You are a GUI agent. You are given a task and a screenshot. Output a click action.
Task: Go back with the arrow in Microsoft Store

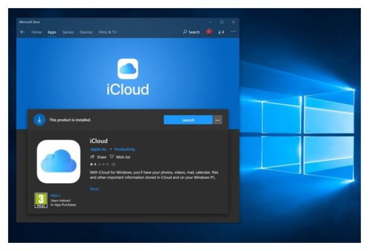23,32
